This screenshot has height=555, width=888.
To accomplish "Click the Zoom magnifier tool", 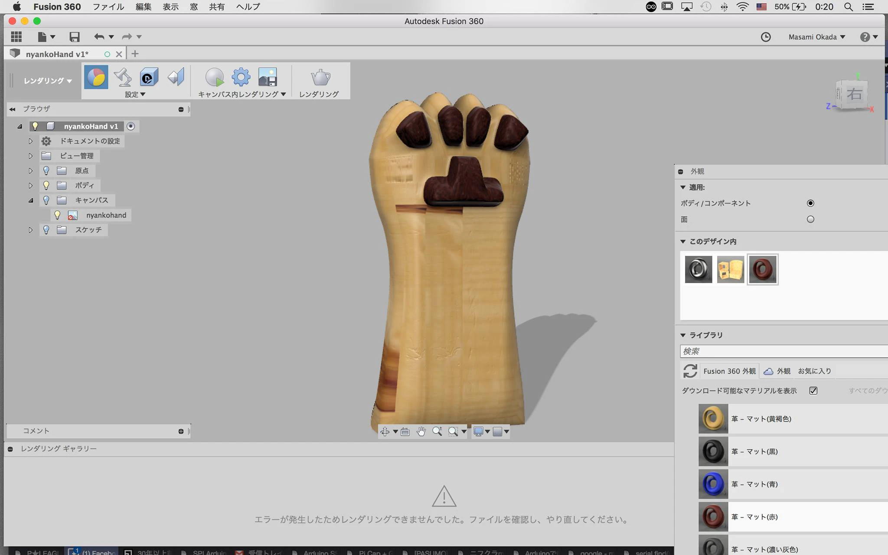I will click(437, 431).
